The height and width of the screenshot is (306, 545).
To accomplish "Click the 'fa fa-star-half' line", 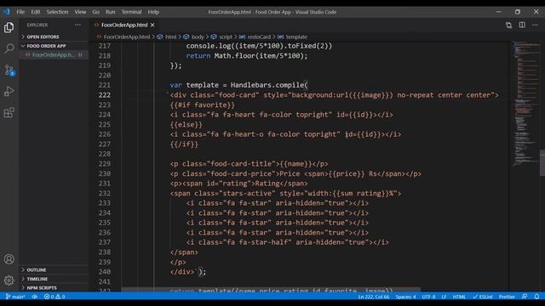I will click(288, 242).
